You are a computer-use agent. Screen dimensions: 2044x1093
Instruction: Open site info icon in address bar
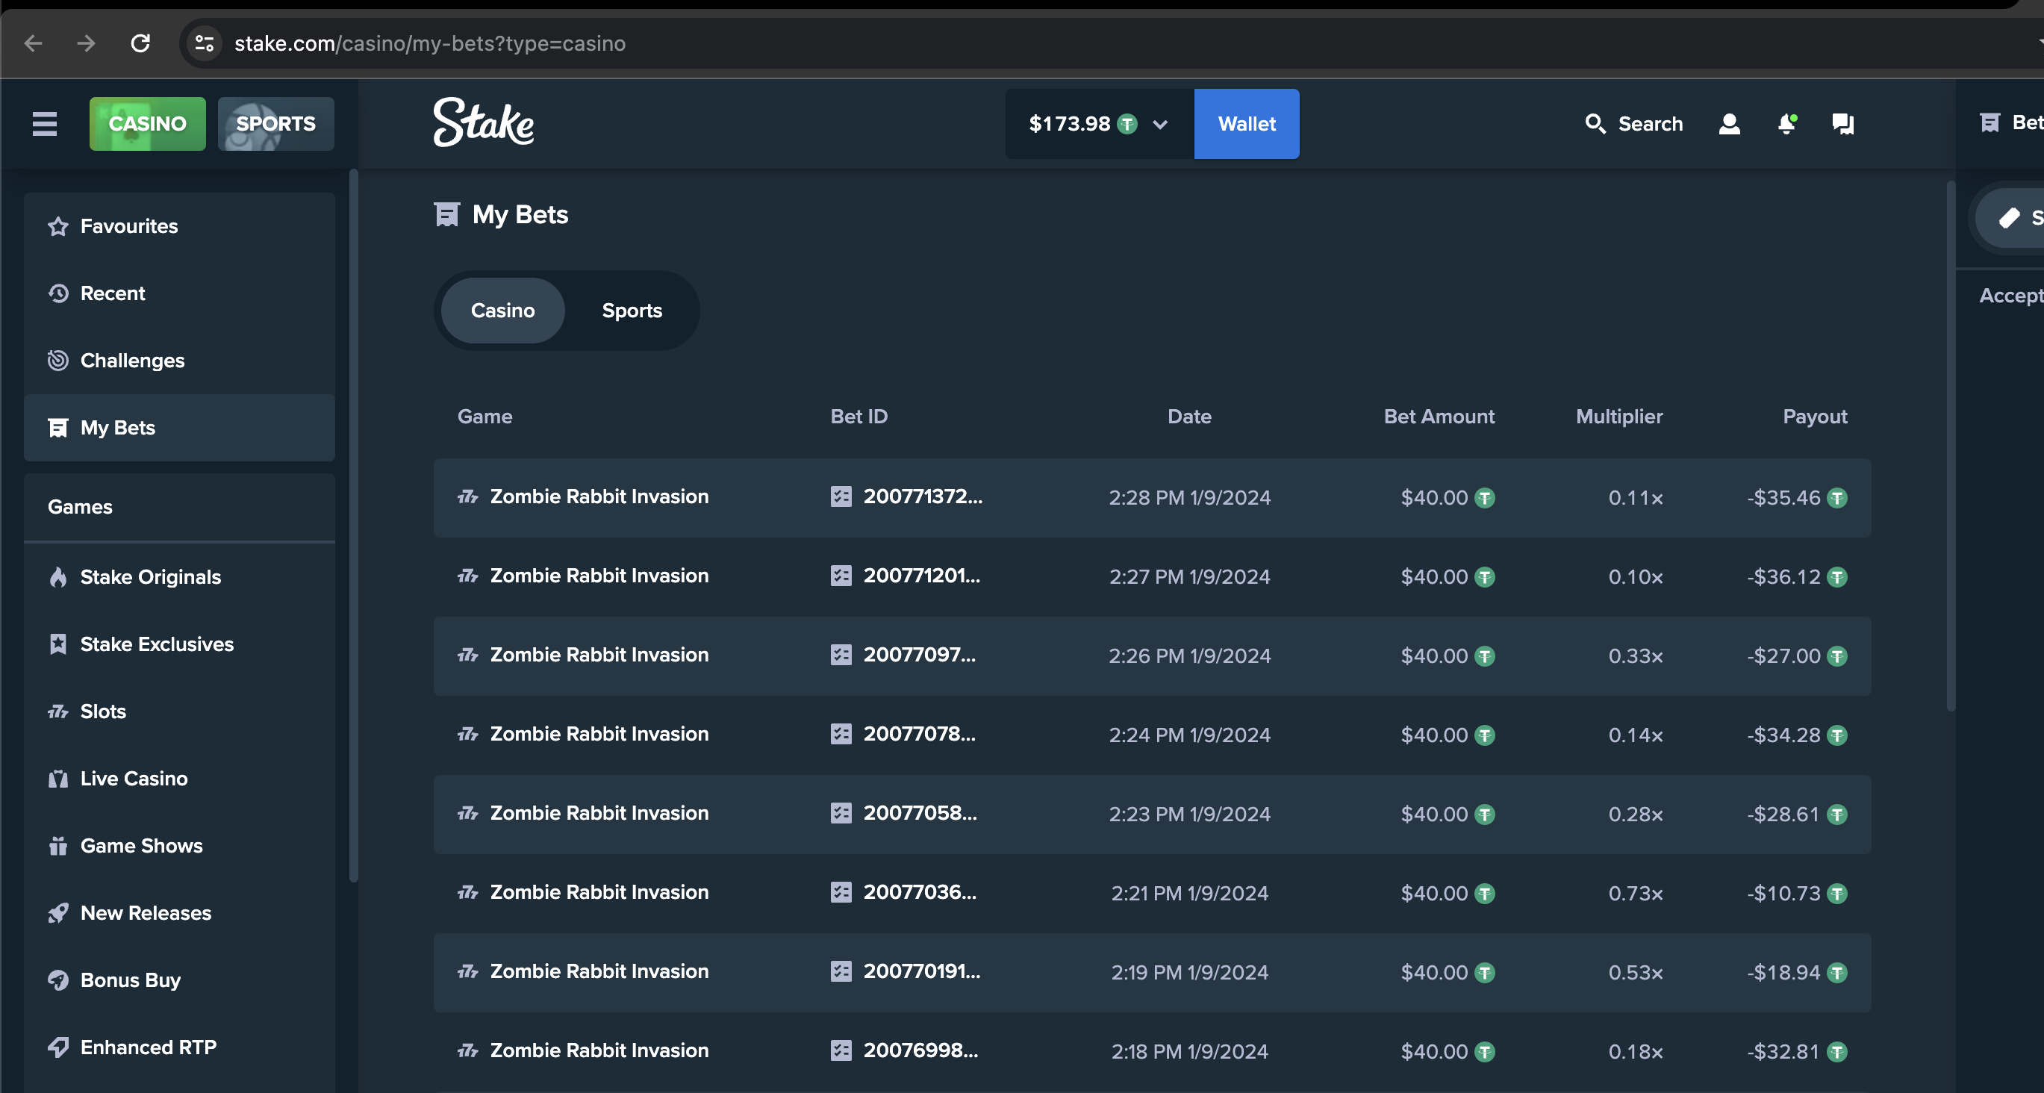tap(205, 43)
